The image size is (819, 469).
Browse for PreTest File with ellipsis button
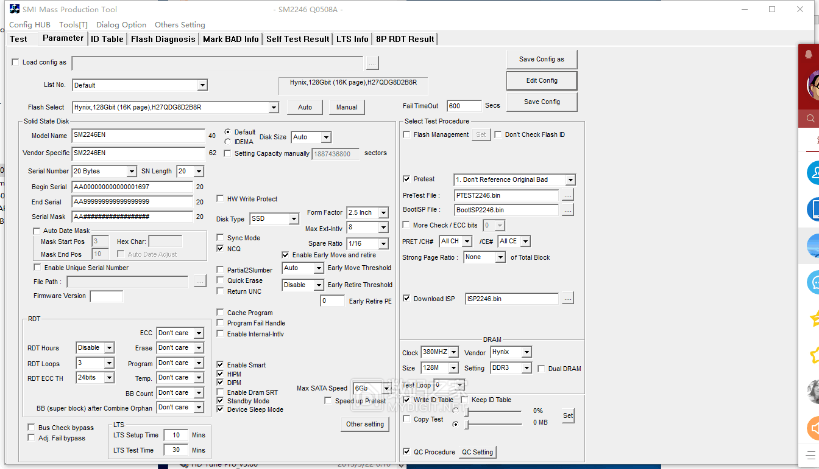[567, 195]
